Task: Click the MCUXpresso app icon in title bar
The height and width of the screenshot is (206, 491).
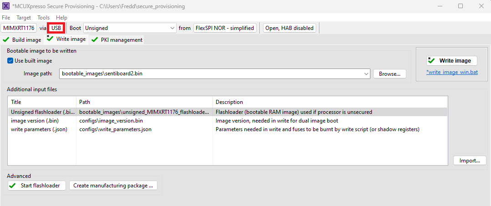Action: click(x=6, y=6)
